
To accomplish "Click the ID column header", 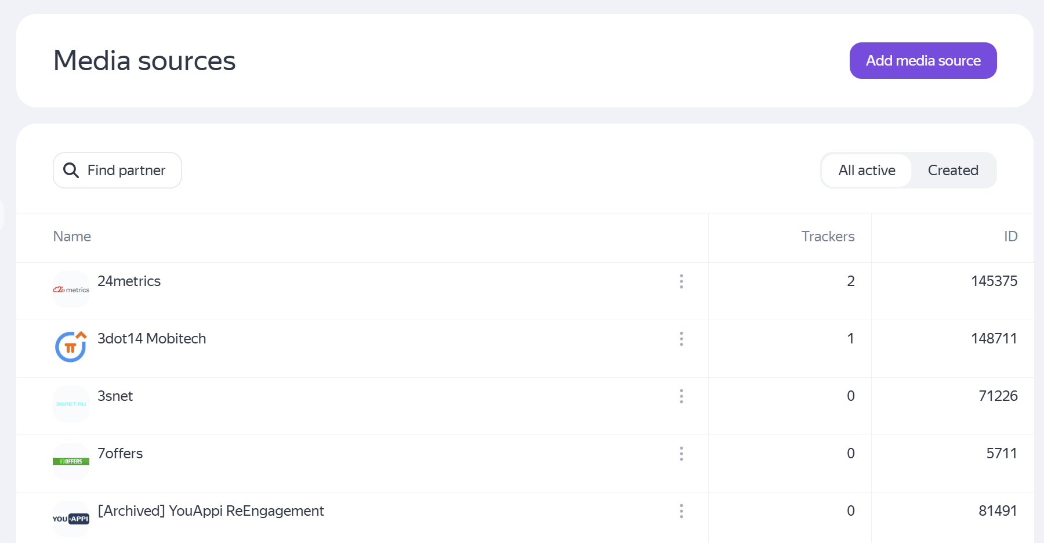I will tap(1010, 236).
